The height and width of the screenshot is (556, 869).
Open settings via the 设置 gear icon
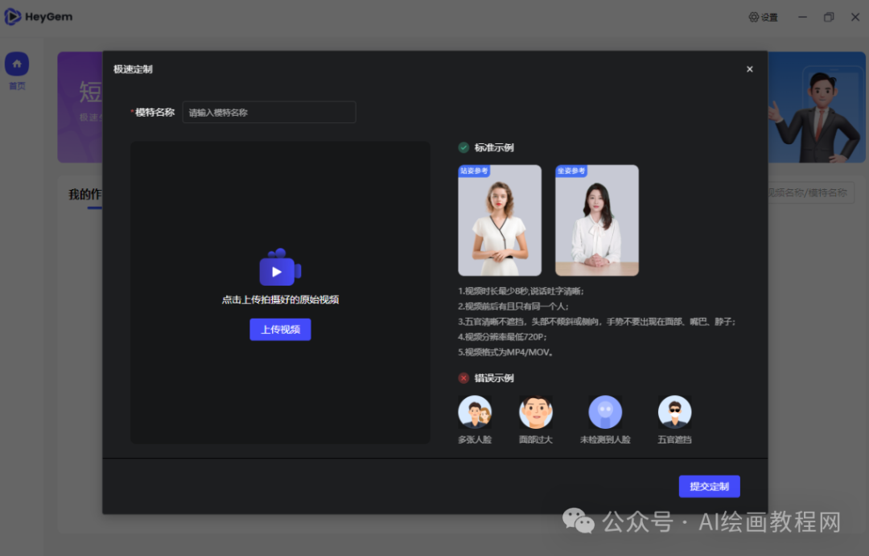tap(763, 17)
